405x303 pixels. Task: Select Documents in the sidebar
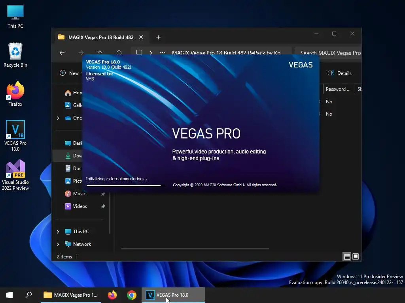(74, 168)
